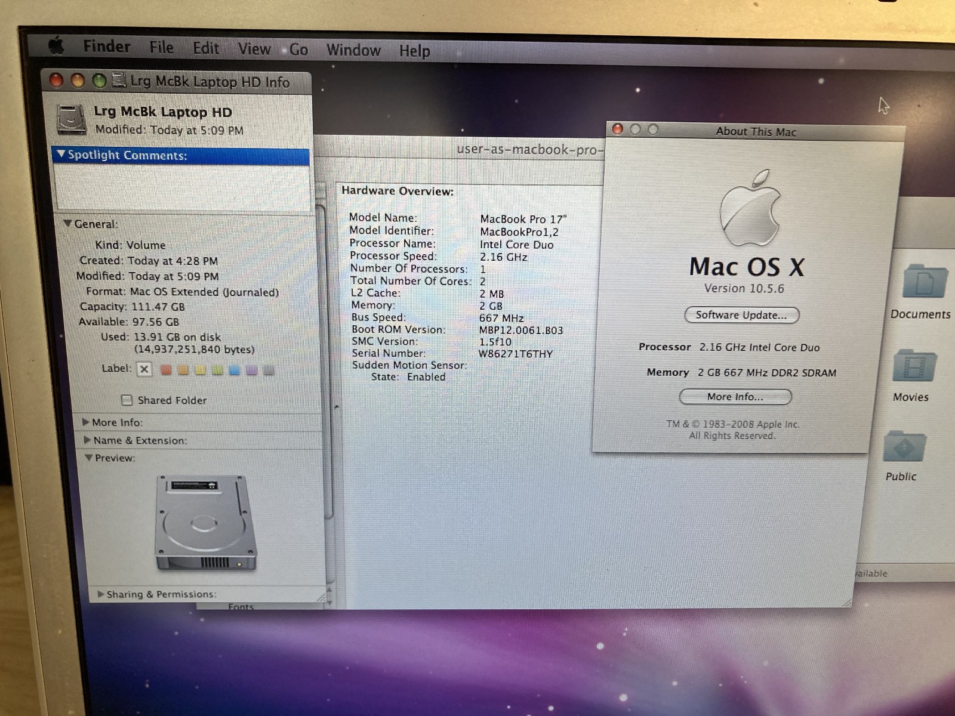955x716 pixels.
Task: Open the Movies folder
Action: pyautogui.click(x=913, y=367)
